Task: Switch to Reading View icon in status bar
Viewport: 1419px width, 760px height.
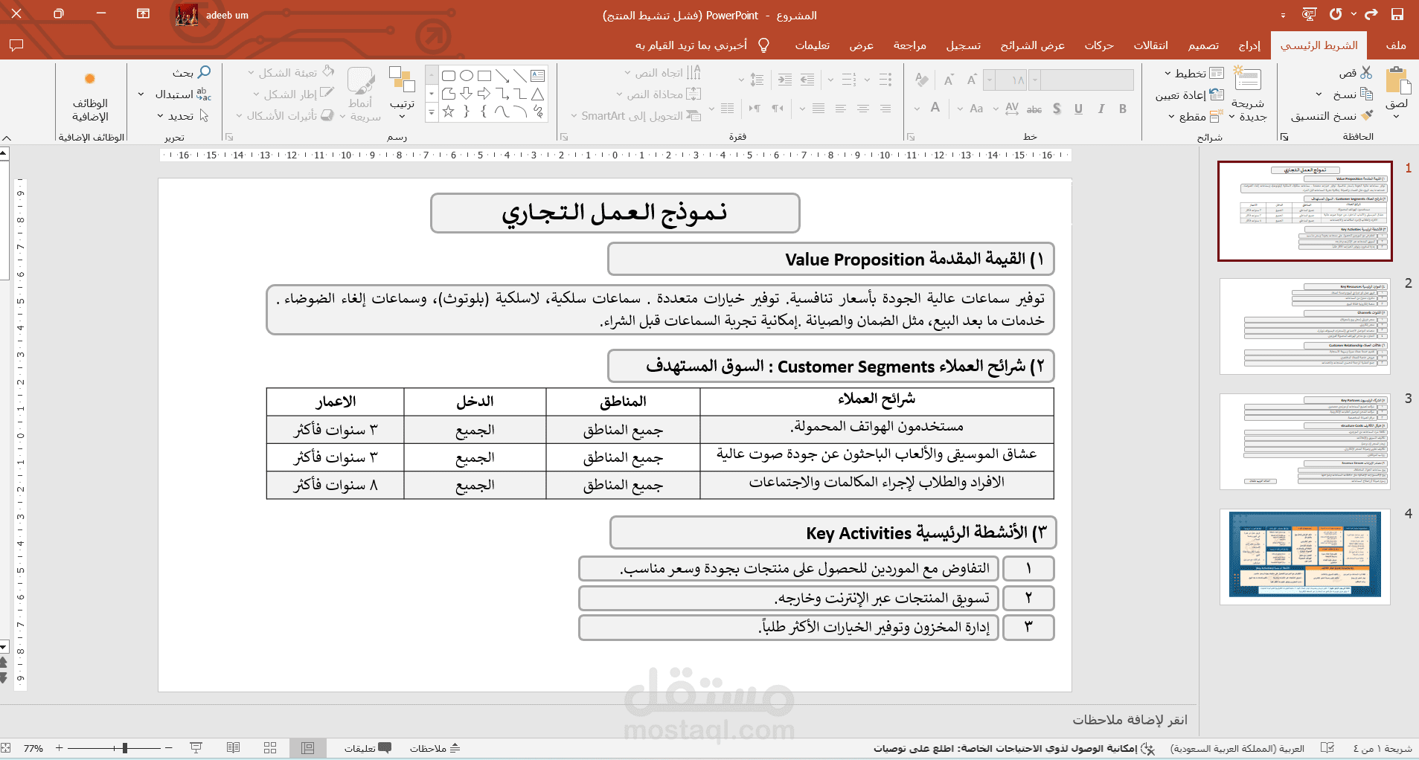Action: coord(233,748)
